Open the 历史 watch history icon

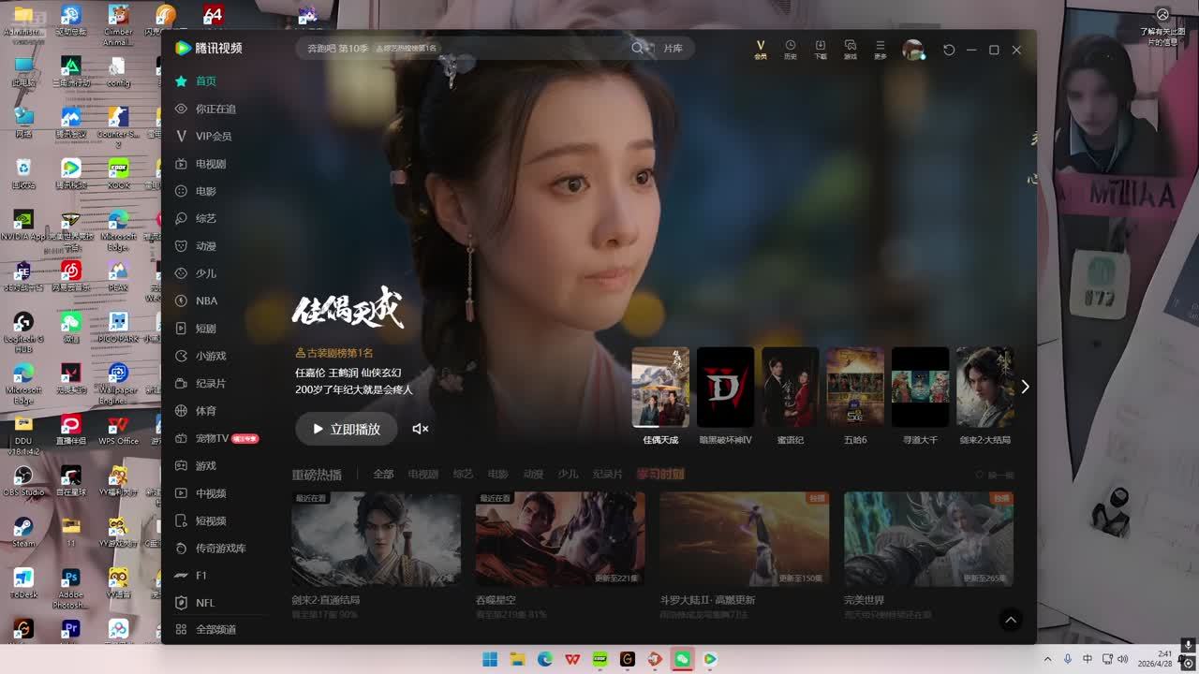[790, 50]
